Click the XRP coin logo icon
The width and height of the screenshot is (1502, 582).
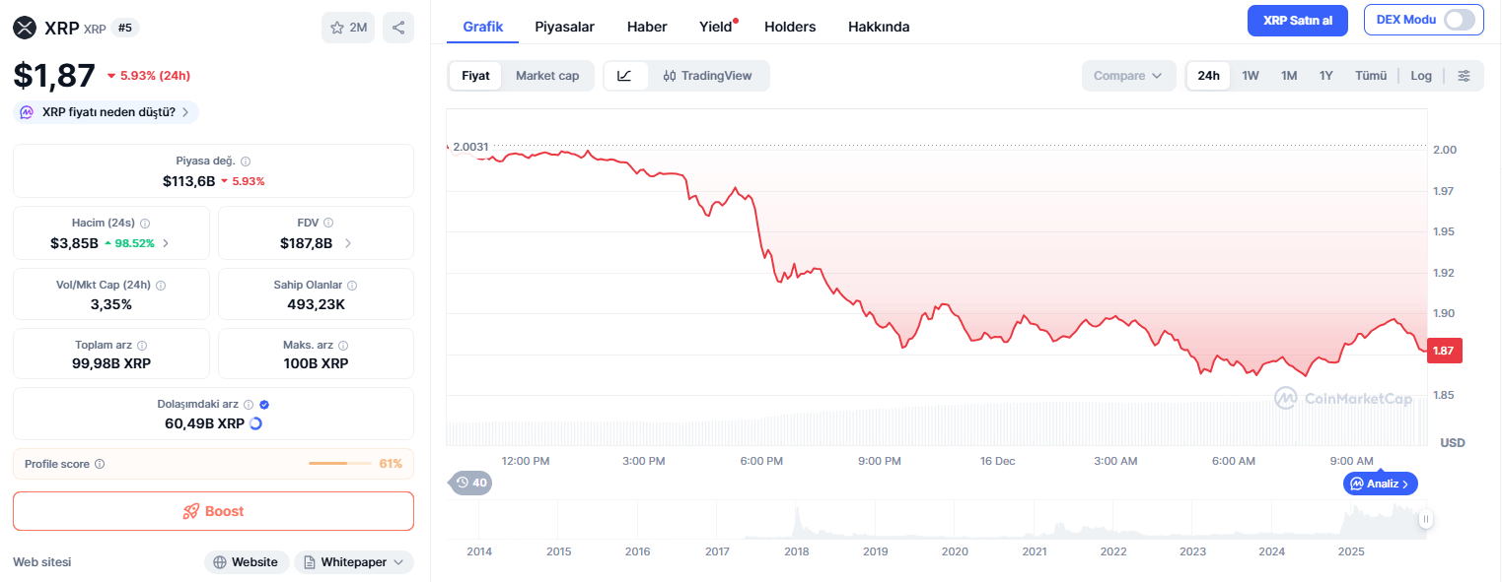(25, 28)
